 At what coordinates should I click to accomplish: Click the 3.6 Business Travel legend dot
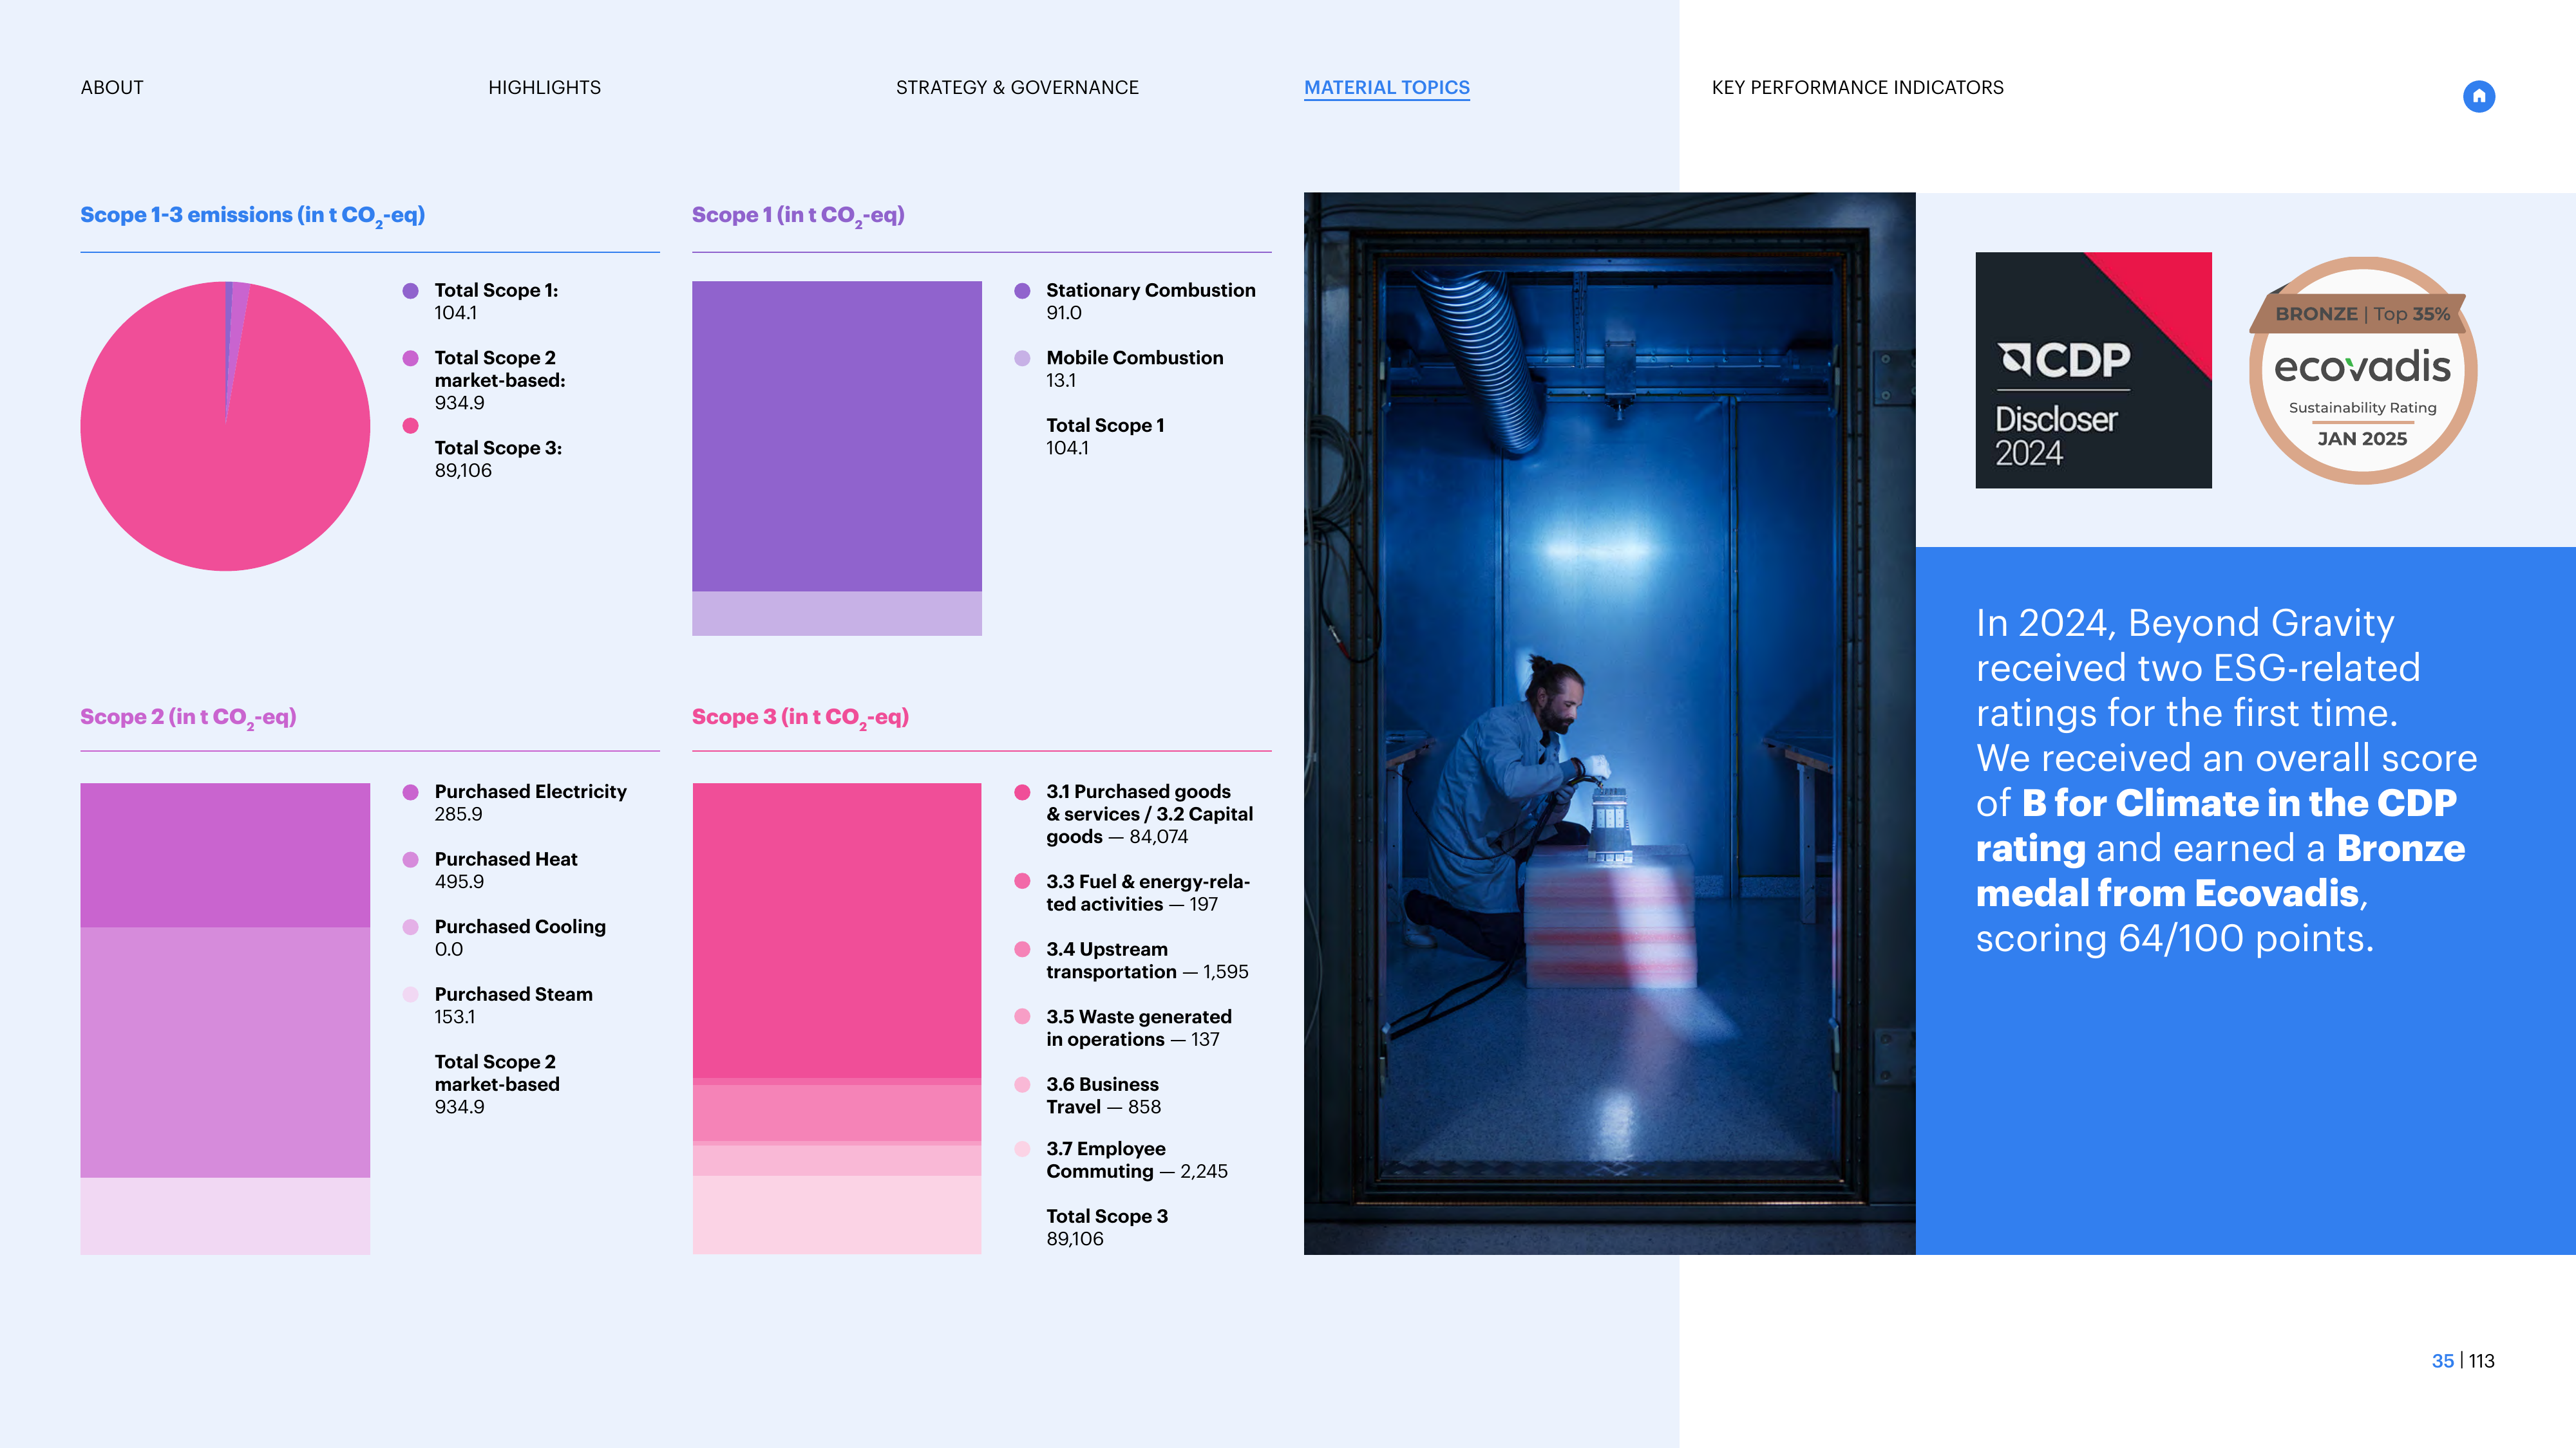click(x=1022, y=1084)
